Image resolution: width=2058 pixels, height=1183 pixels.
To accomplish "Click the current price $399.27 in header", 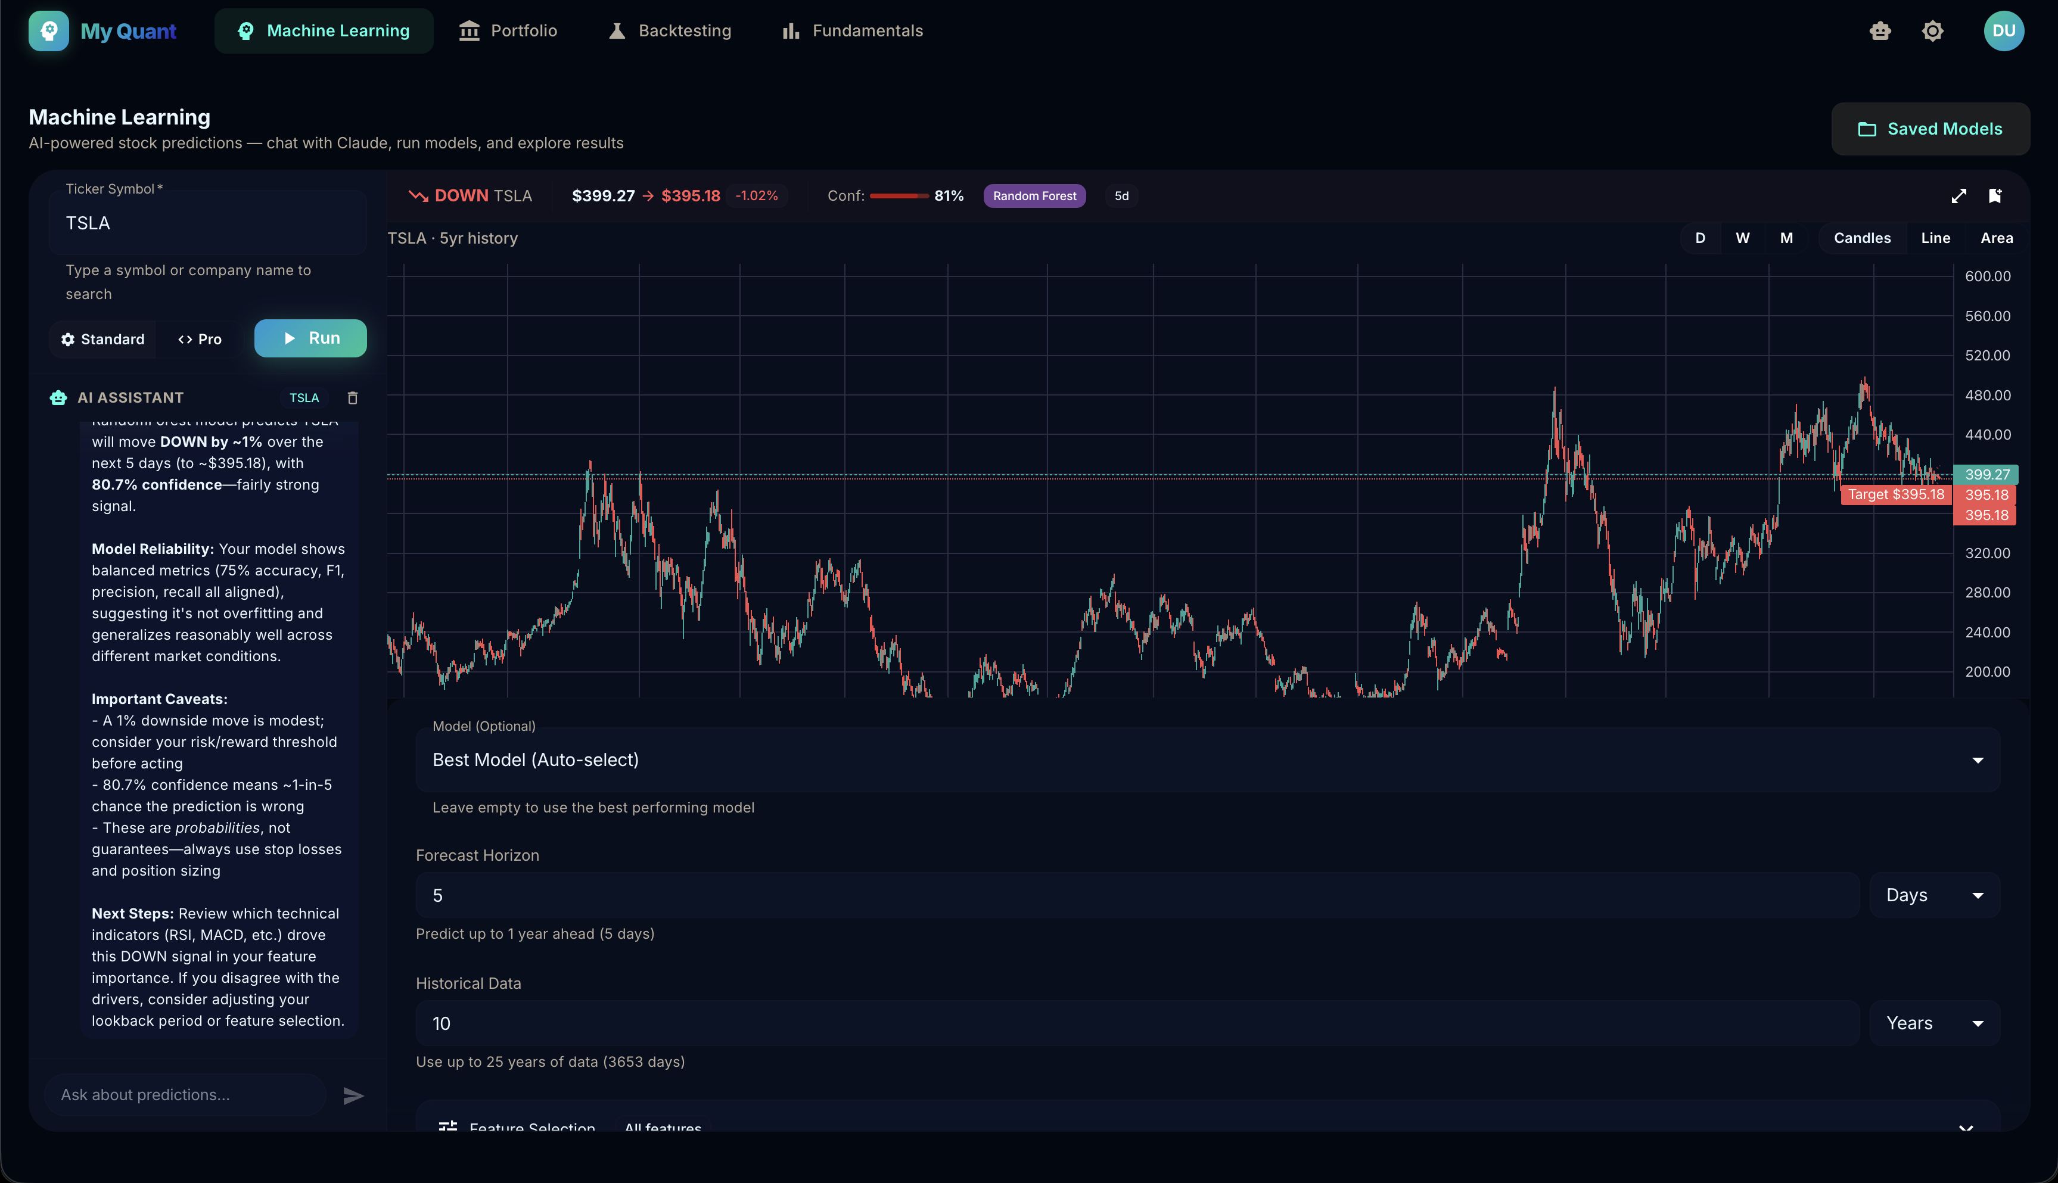I will [603, 196].
